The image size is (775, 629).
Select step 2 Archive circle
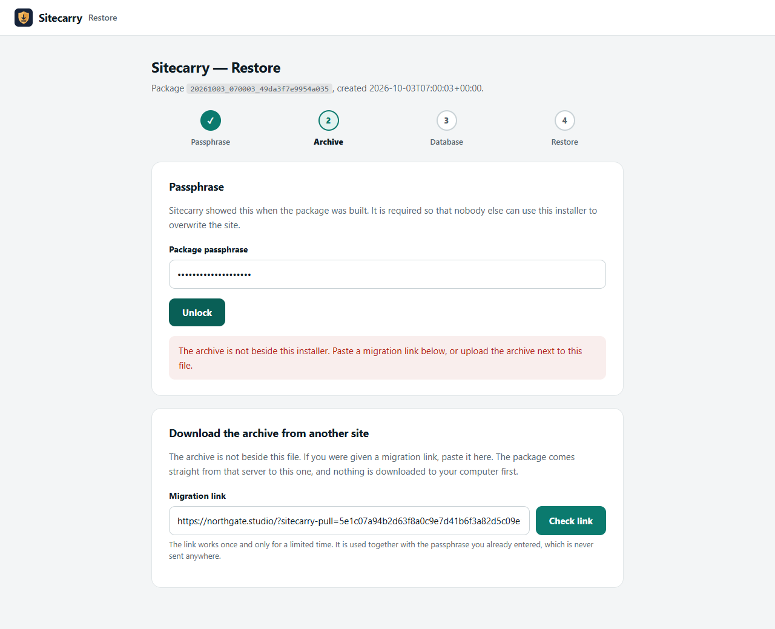click(329, 120)
